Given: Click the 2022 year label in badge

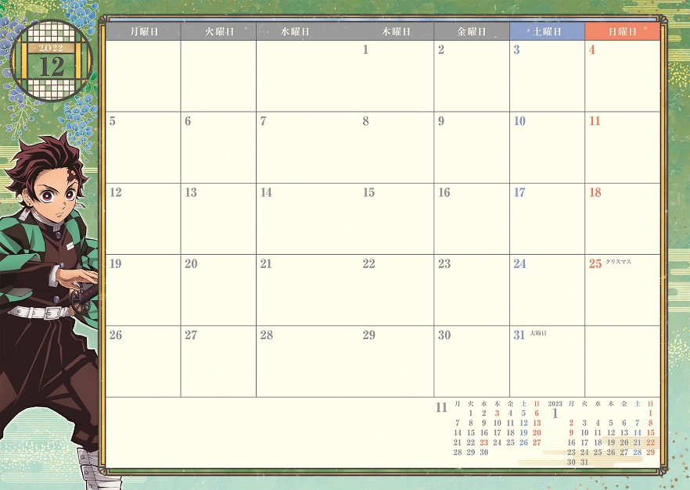Looking at the screenshot, I should point(51,48).
